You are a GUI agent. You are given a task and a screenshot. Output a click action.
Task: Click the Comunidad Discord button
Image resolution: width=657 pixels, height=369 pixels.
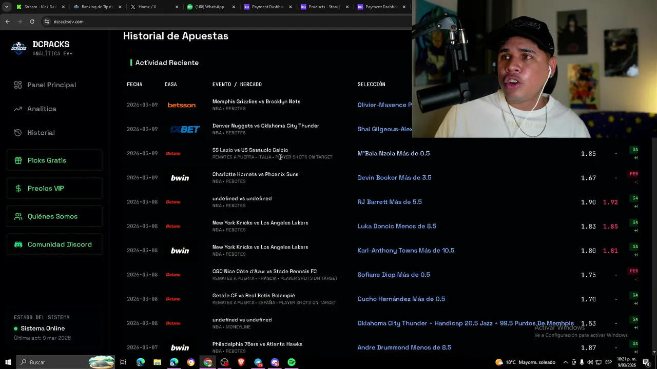[54, 244]
